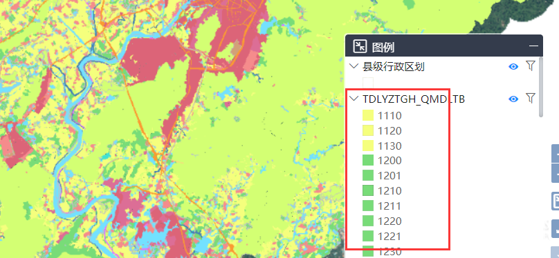Click the legend panel collapse-arrows icon
The width and height of the screenshot is (559, 258).
point(360,46)
